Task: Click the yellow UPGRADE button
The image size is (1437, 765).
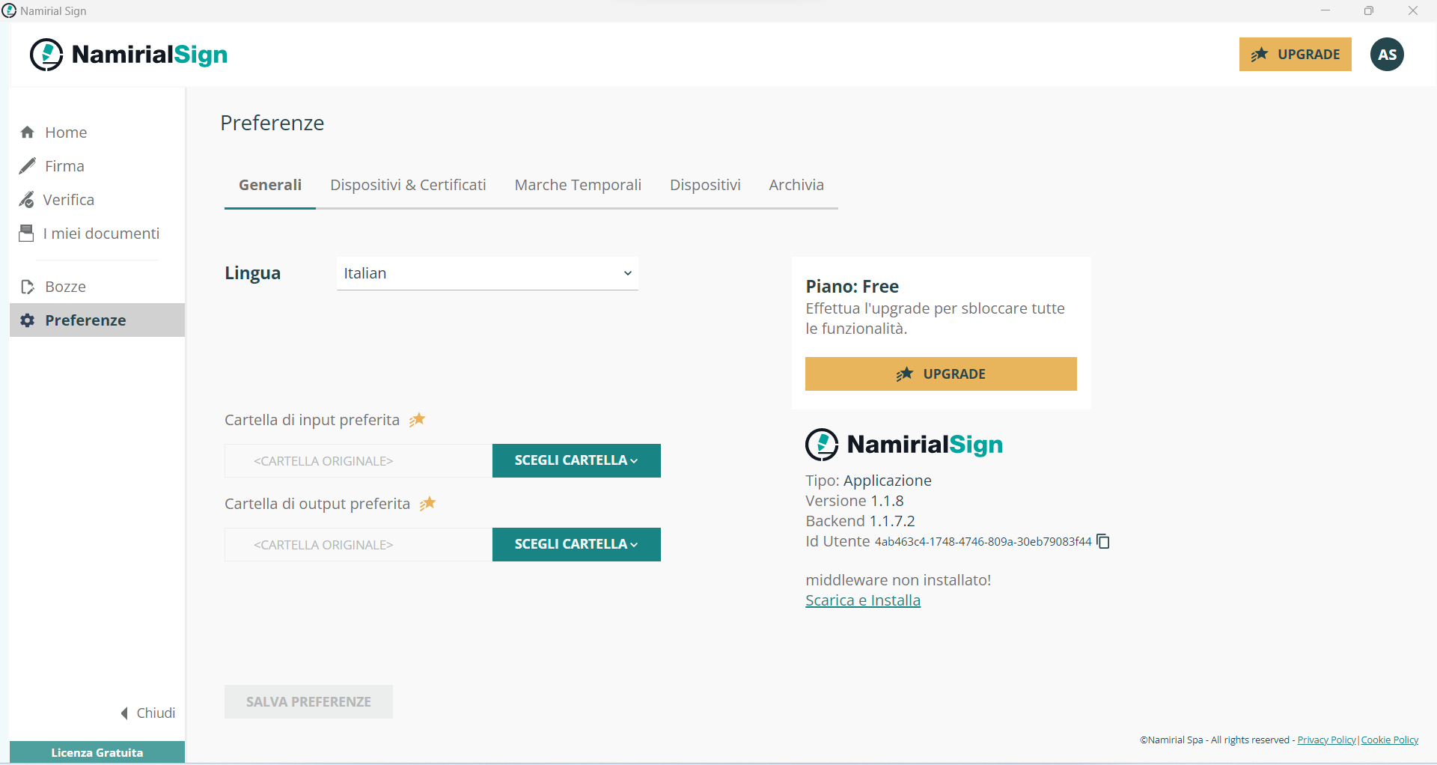Action: [x=1296, y=54]
